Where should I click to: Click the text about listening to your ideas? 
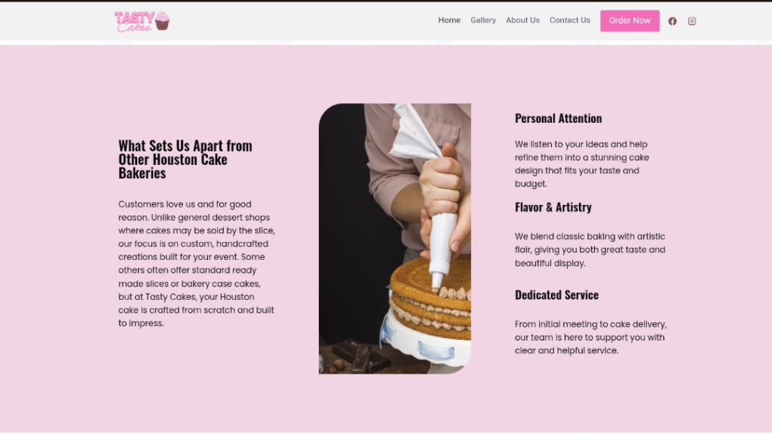pos(582,164)
